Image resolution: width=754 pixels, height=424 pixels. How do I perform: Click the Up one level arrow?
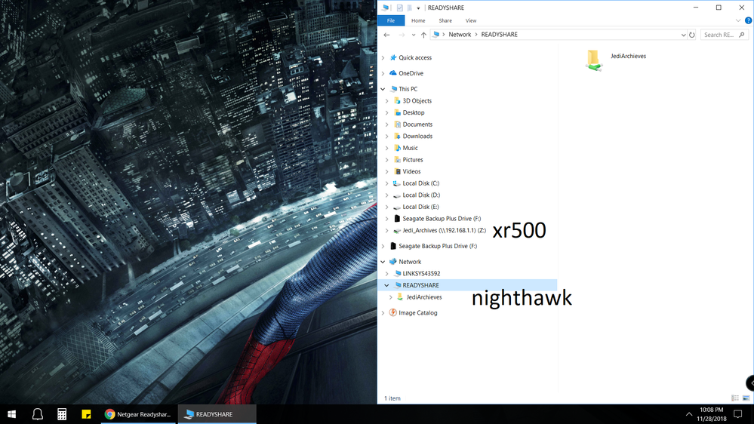423,35
